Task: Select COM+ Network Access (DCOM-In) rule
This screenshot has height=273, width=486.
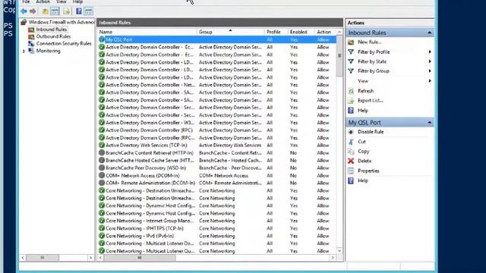Action: click(217, 175)
